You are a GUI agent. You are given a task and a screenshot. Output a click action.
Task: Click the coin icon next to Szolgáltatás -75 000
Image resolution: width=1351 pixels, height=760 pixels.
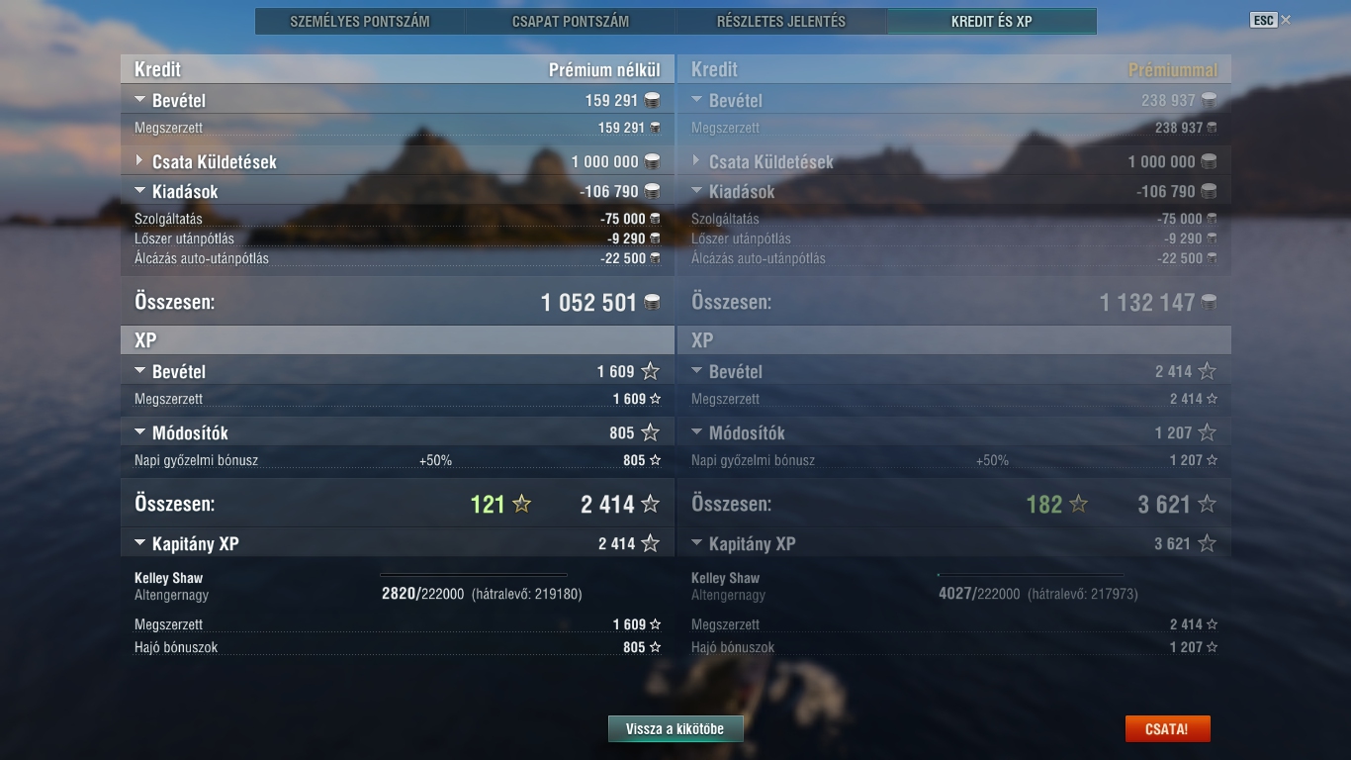(x=655, y=219)
